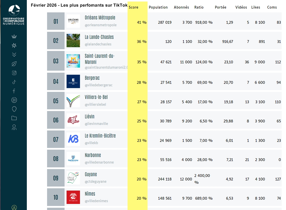The width and height of the screenshot is (286, 210).
Task: Open the leaf icon in sidebar
Action: click(14, 64)
